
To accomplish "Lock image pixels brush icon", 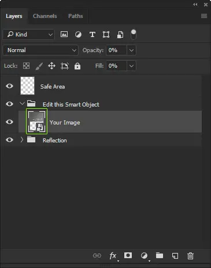I will pyautogui.click(x=39, y=66).
